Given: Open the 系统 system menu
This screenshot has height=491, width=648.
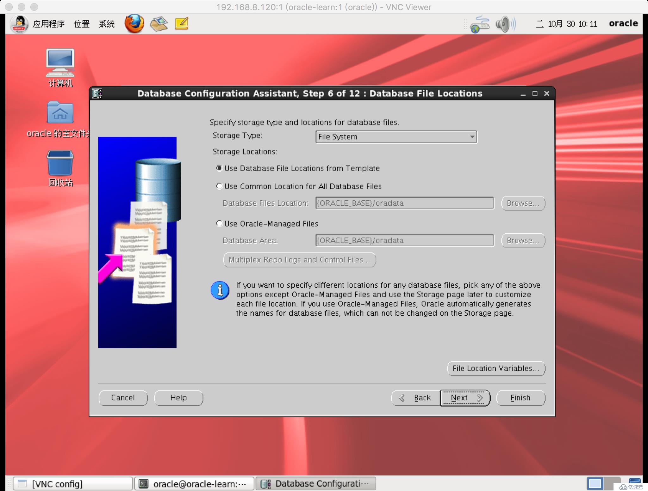Looking at the screenshot, I should coord(106,24).
